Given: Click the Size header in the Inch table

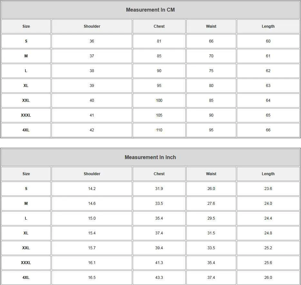Looking at the screenshot, I should (26, 174).
